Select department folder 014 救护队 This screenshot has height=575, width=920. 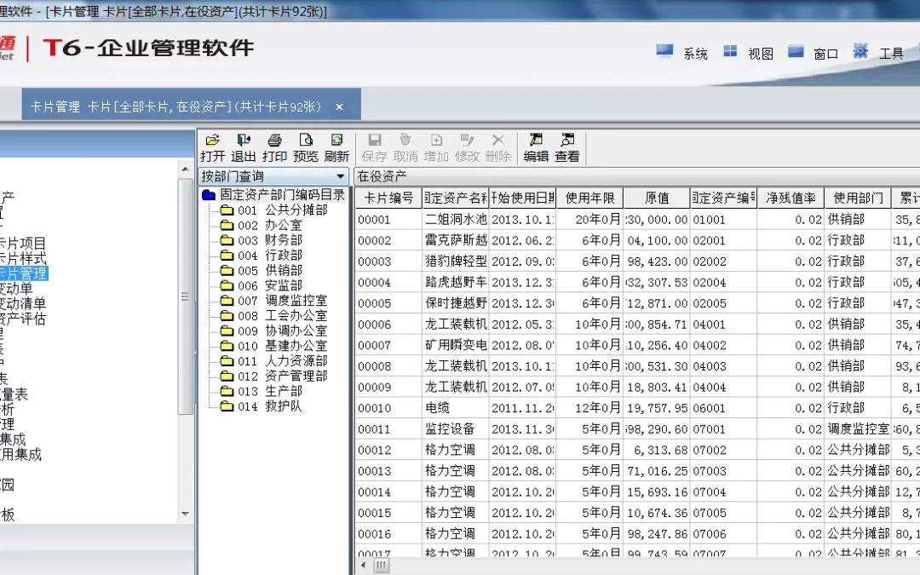coord(262,406)
